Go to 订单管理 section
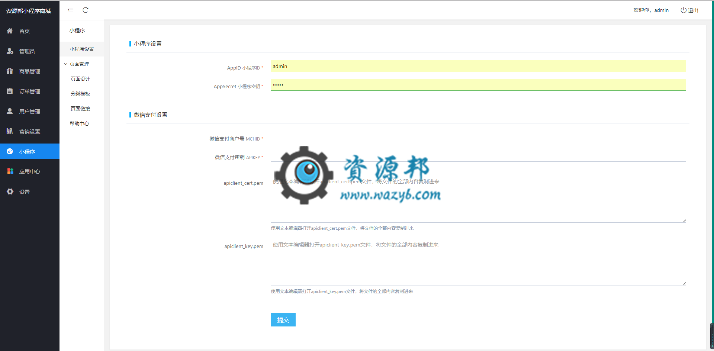Screen dimensions: 714x351 pos(30,91)
